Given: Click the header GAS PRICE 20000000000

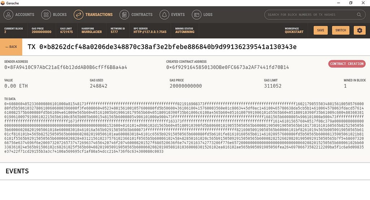Looking at the screenshot, I should pos(42,30).
